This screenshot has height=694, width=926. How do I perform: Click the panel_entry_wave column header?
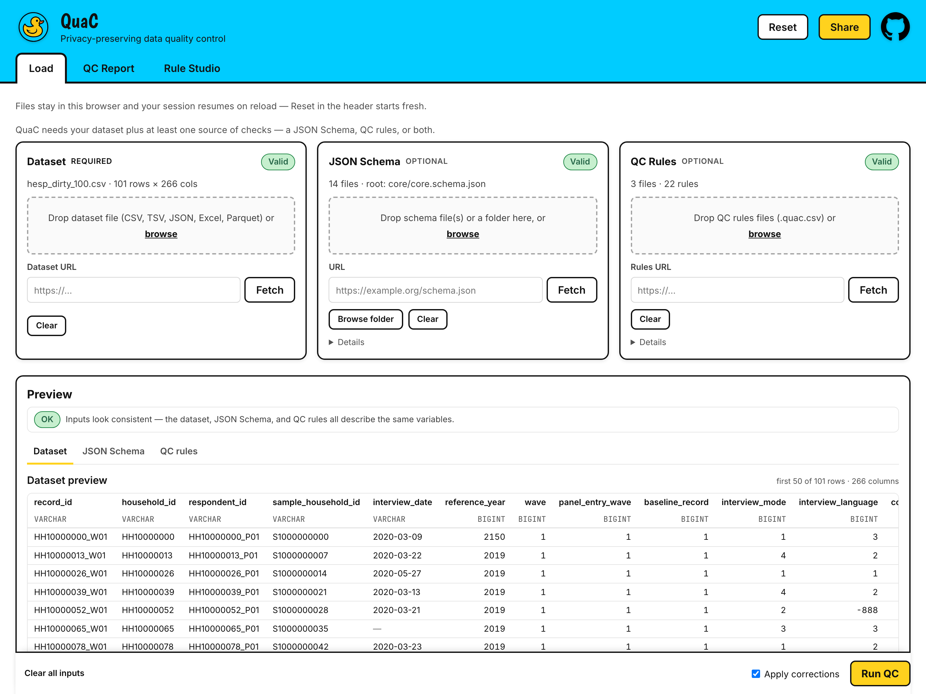point(595,503)
